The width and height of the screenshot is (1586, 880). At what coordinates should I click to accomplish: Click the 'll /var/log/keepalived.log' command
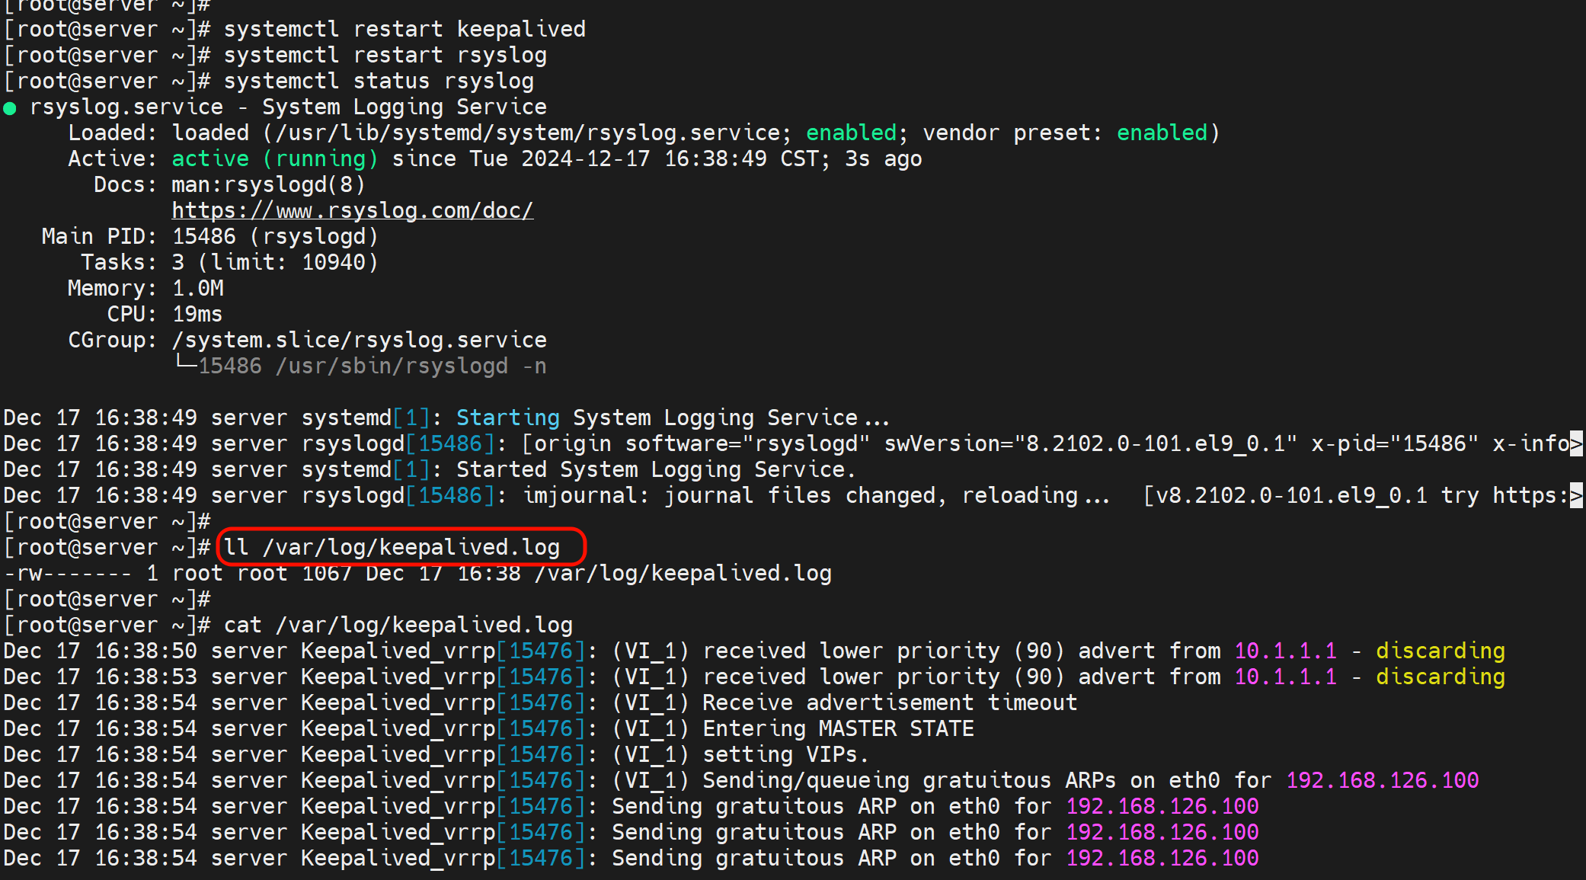point(392,547)
